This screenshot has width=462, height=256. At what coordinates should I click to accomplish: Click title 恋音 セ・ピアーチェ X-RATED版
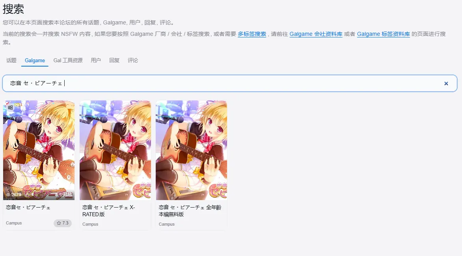point(109,211)
